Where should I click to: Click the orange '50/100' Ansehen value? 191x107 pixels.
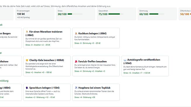coord(185,14)
